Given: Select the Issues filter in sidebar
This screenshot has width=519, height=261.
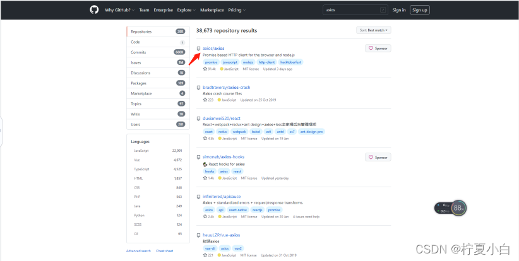Looking at the screenshot, I should click(x=158, y=62).
